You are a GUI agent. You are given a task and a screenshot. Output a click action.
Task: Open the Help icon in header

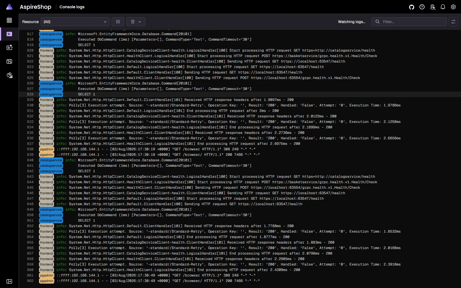coord(422,7)
